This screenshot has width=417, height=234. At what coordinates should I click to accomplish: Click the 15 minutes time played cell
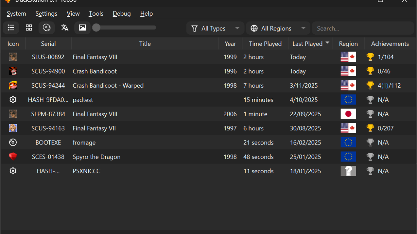(258, 100)
